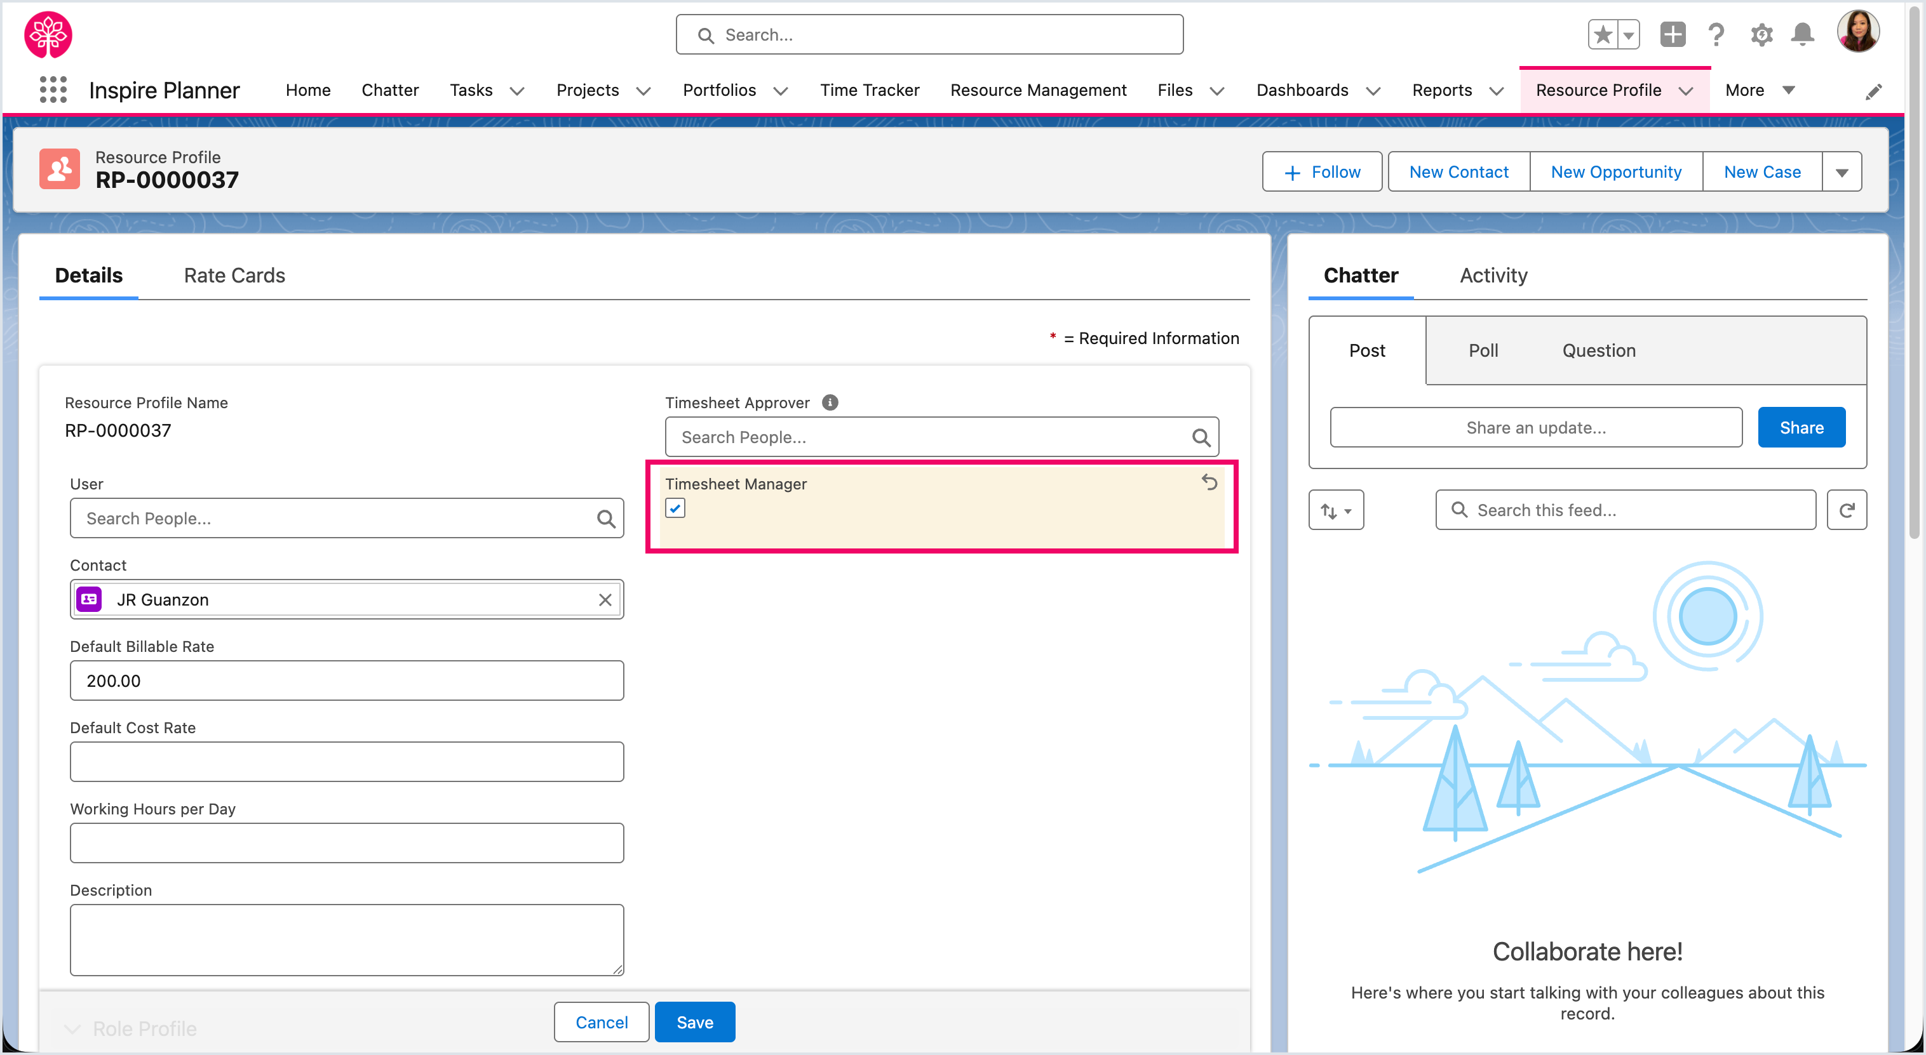Click the help question mark icon

pyautogui.click(x=1716, y=34)
